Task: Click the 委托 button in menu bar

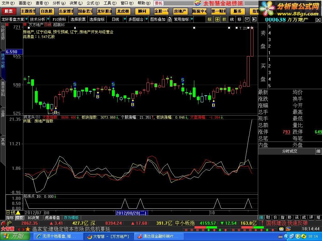Action: point(158,3)
